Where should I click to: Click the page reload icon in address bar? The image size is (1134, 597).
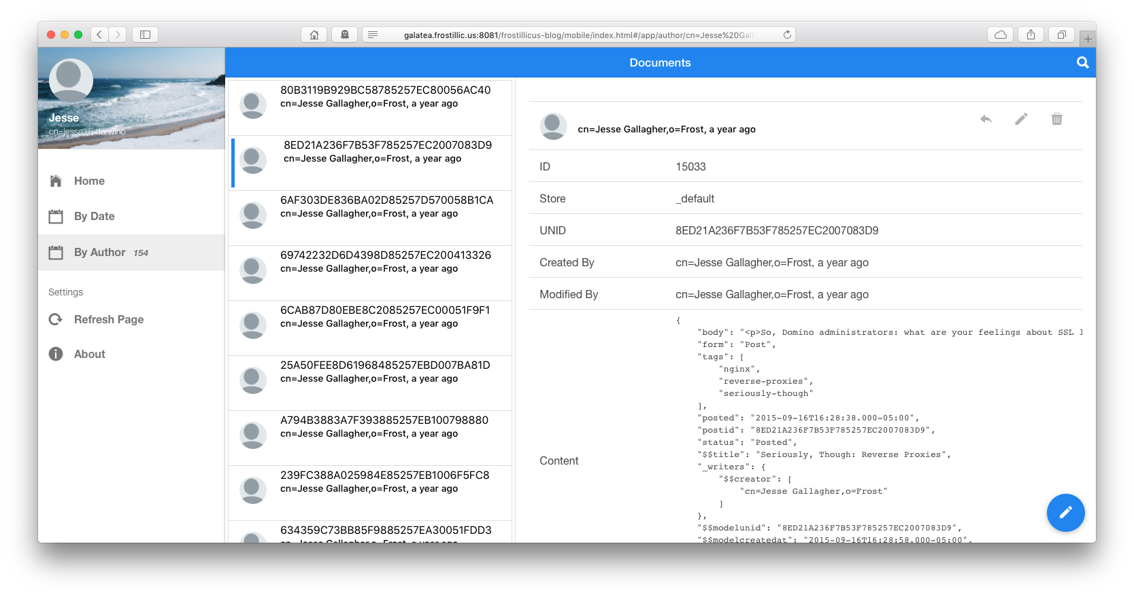(x=787, y=35)
